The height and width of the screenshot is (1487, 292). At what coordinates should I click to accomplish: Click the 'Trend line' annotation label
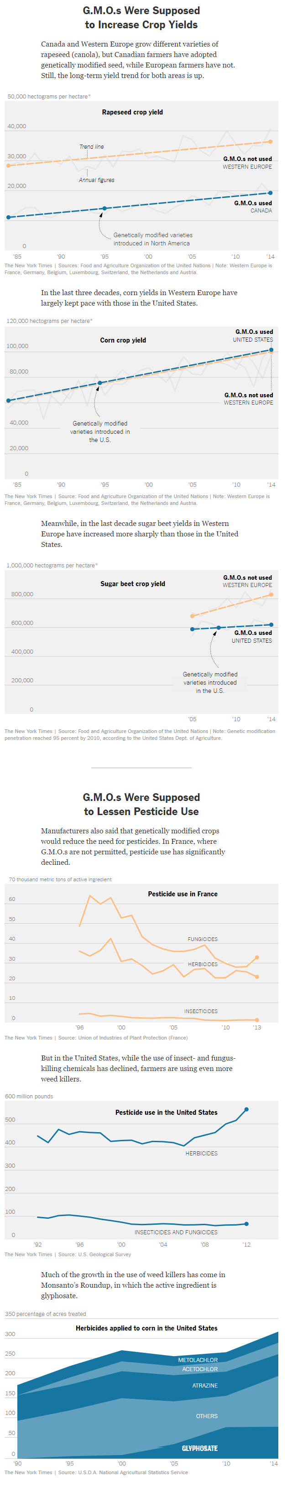[91, 146]
